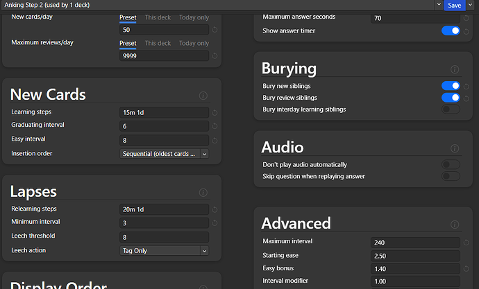Open the Advanced section info icon
This screenshot has width=479, height=289.
pos(455,225)
